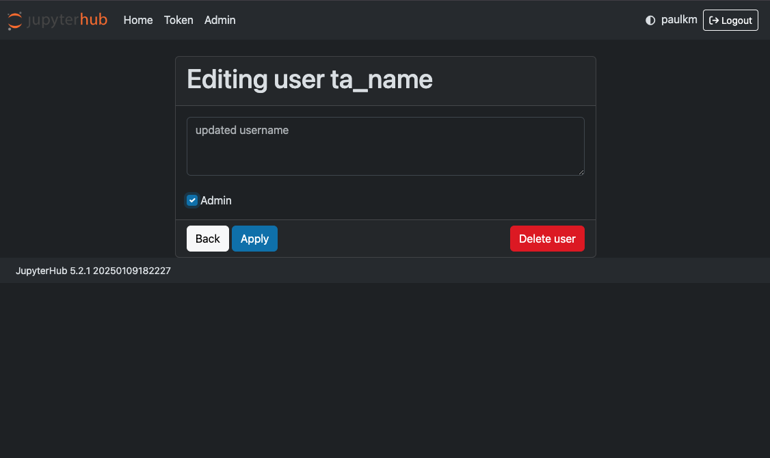Click the JupyterHub 5.2.1 version text

[93, 270]
